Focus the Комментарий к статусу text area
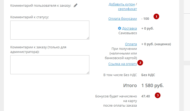The image size is (190, 111). [x=50, y=30]
